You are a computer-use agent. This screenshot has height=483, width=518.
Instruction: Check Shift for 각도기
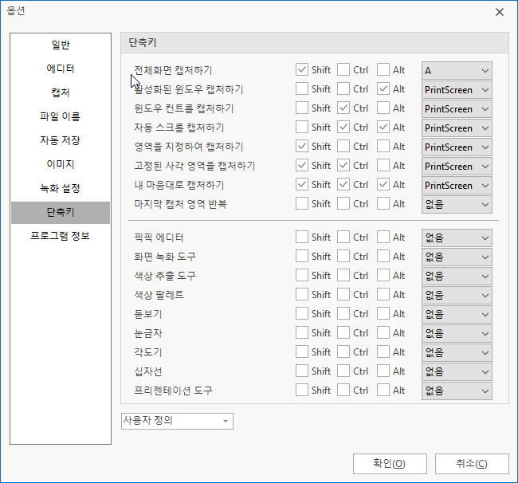[302, 352]
